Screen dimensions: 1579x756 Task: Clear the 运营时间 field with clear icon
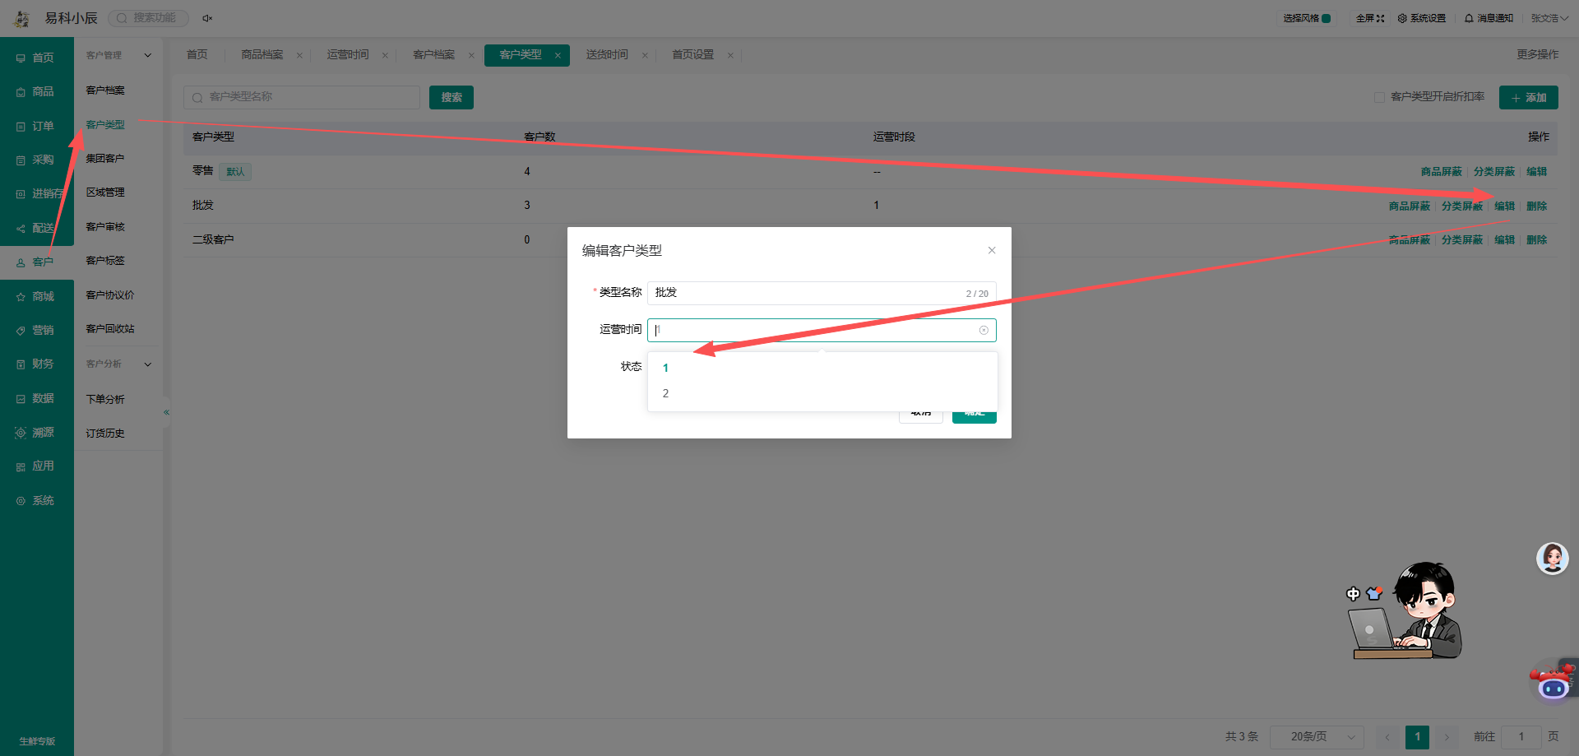click(x=984, y=330)
